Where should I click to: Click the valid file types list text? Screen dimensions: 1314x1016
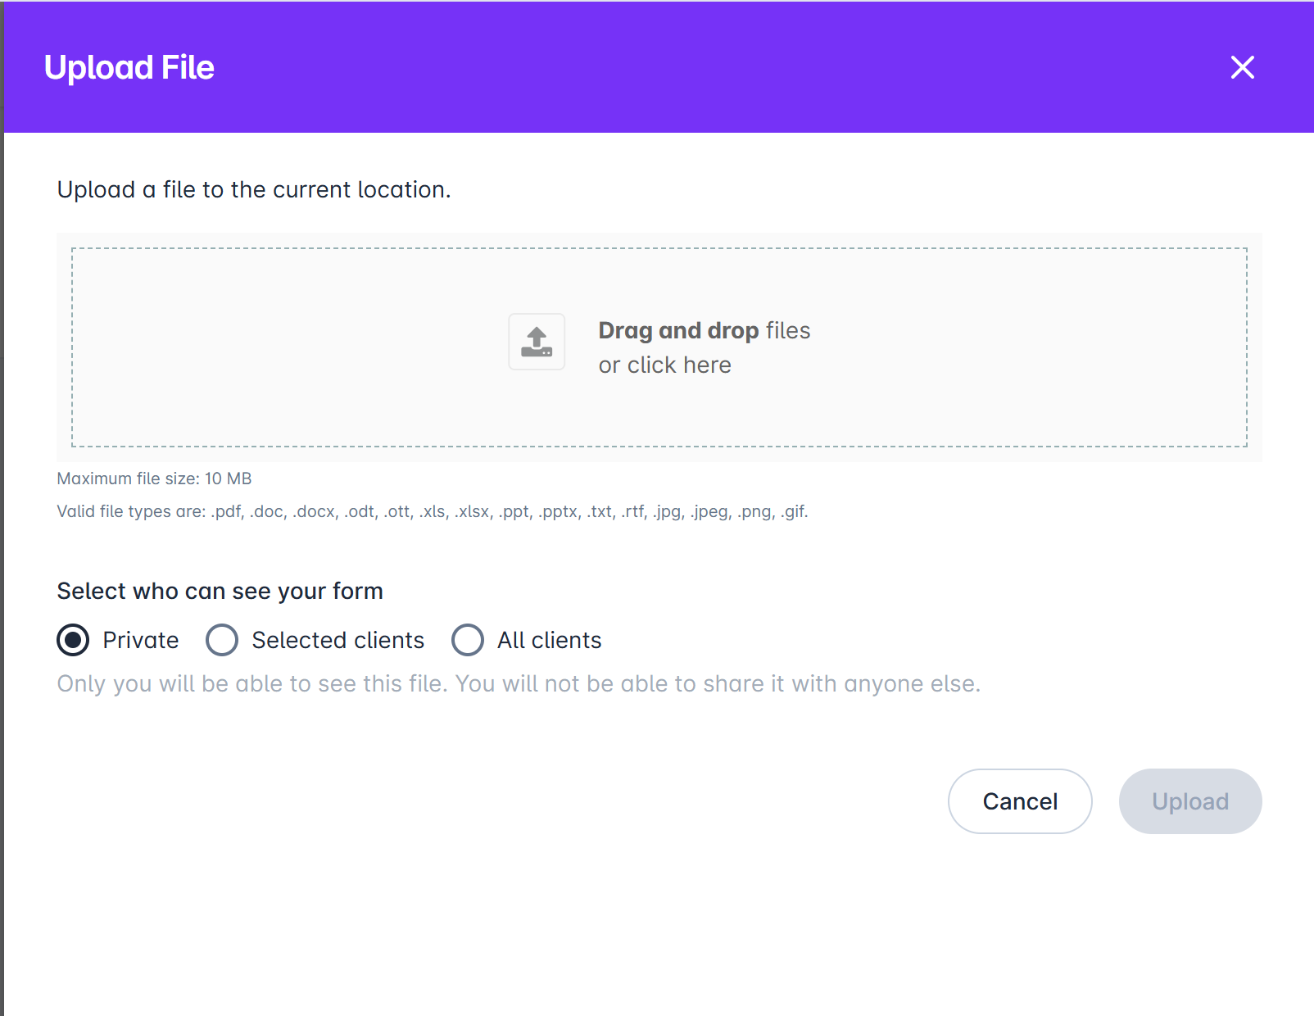(433, 511)
